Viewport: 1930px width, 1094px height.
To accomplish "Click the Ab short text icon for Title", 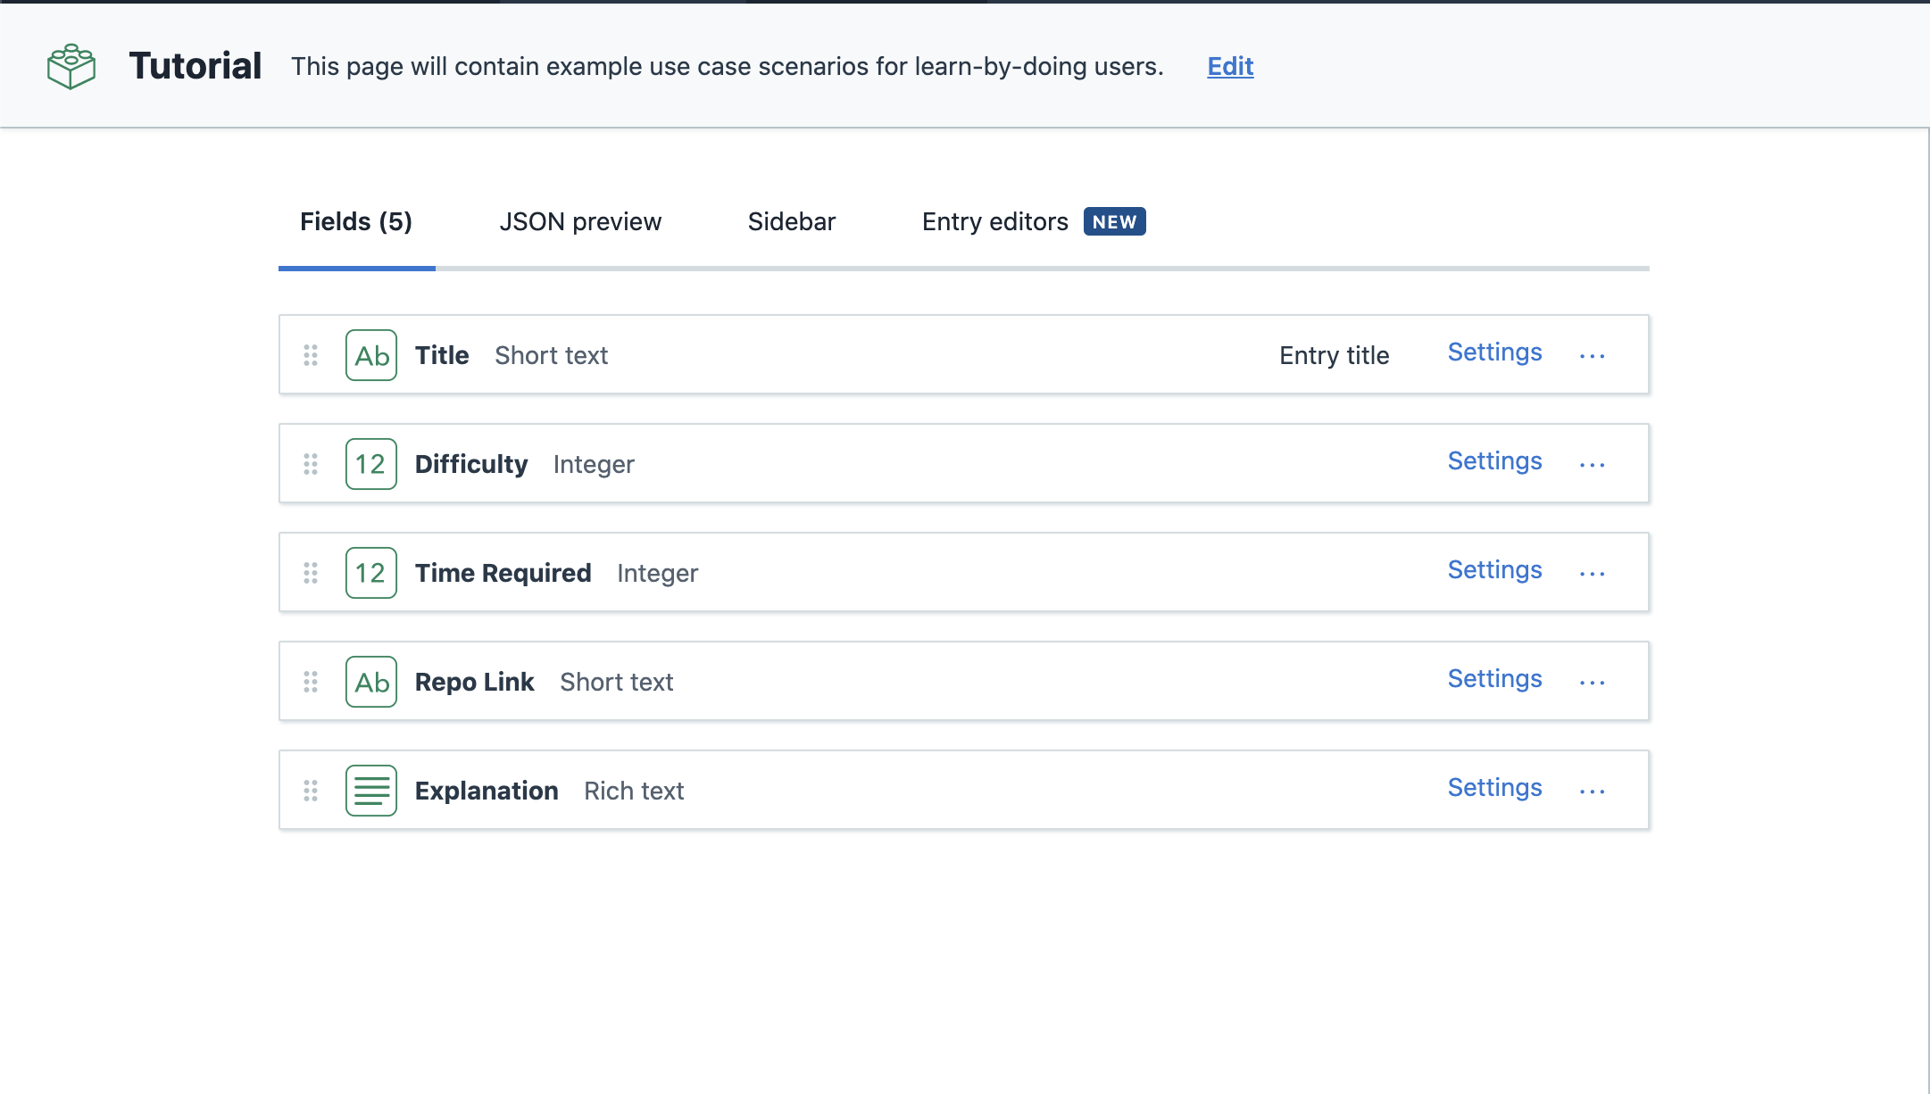I will click(x=370, y=354).
